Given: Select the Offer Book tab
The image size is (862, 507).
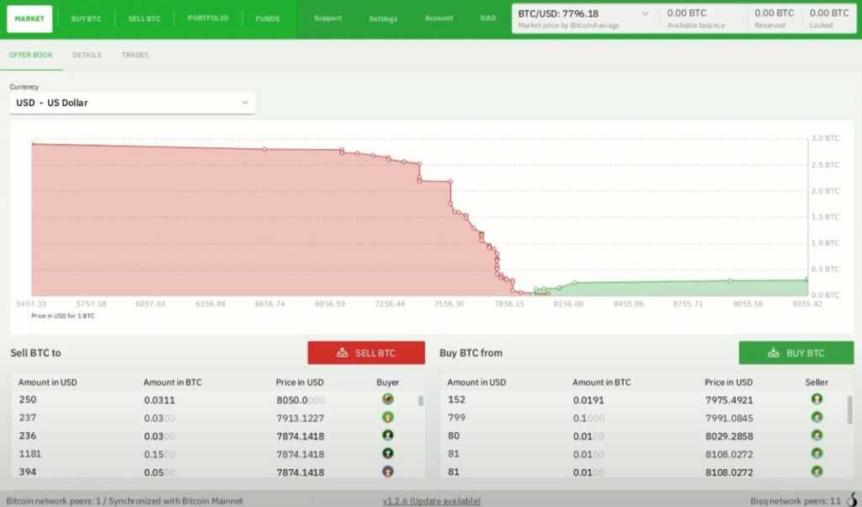Looking at the screenshot, I should point(31,54).
